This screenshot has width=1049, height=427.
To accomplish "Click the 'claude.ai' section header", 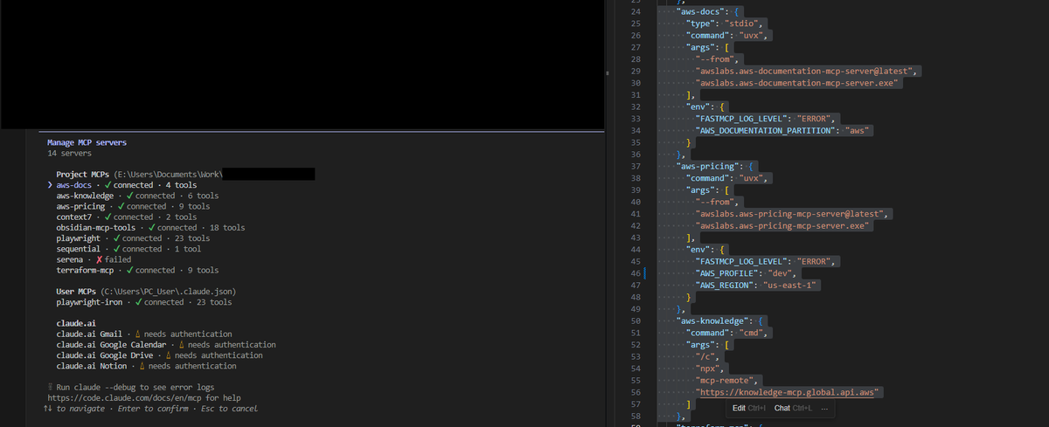I will (75, 323).
